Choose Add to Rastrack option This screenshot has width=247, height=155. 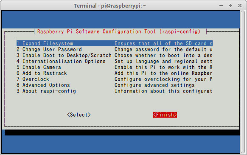42,73
